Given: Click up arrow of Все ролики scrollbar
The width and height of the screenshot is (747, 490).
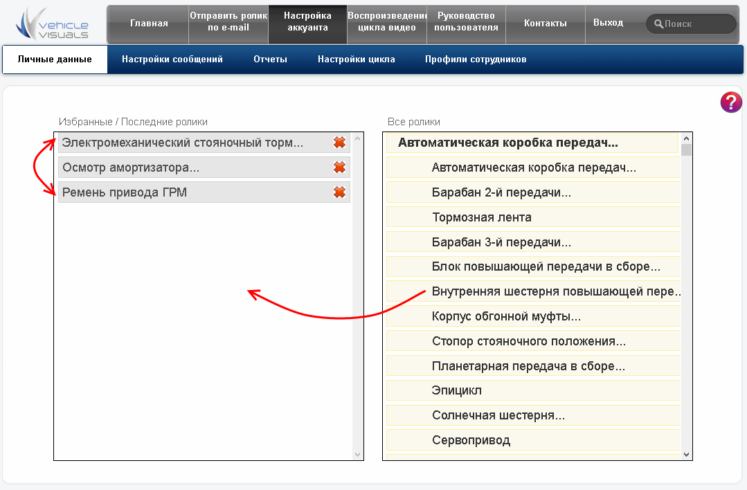Looking at the screenshot, I should [x=686, y=138].
